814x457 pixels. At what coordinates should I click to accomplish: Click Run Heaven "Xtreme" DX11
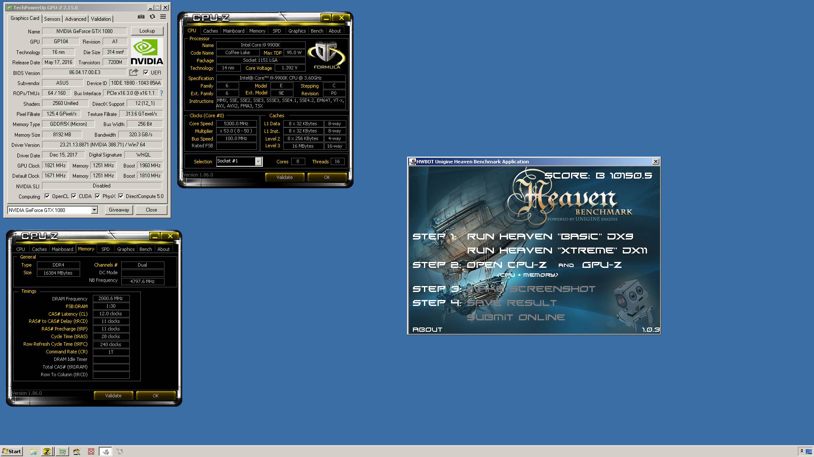click(x=557, y=251)
